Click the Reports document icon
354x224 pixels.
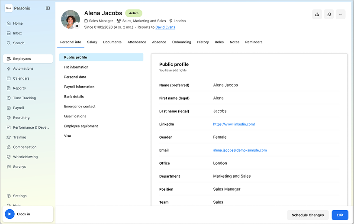[x=9, y=88]
